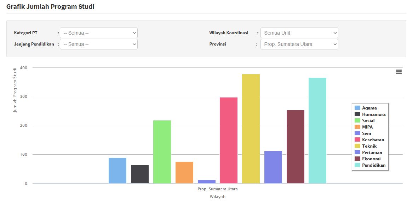Viewport: 407px width, 202px height.
Task: Open the Kategori PT dropdown
Action: [x=98, y=33]
